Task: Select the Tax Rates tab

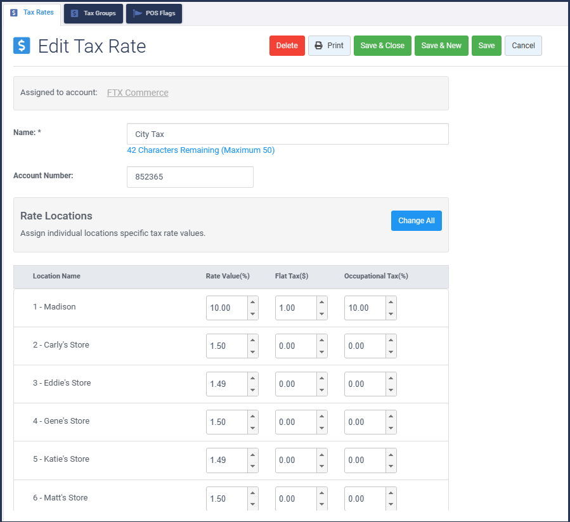Action: tap(31, 12)
